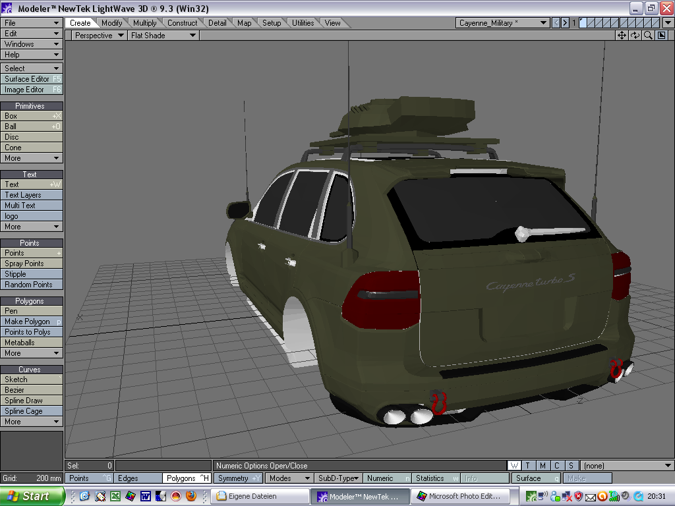Open the Flat Shade render style dropdown
The height and width of the screenshot is (506, 675).
[x=163, y=36]
